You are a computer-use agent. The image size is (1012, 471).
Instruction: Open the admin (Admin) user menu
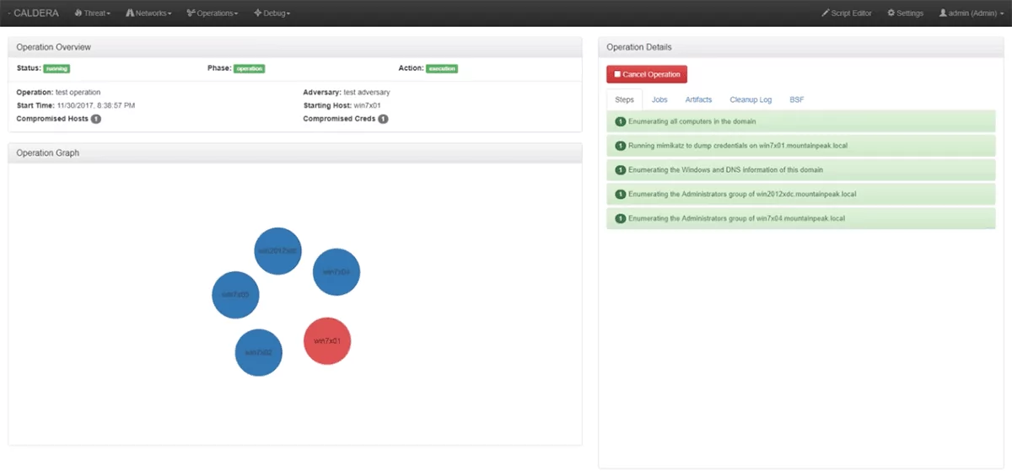click(x=971, y=13)
